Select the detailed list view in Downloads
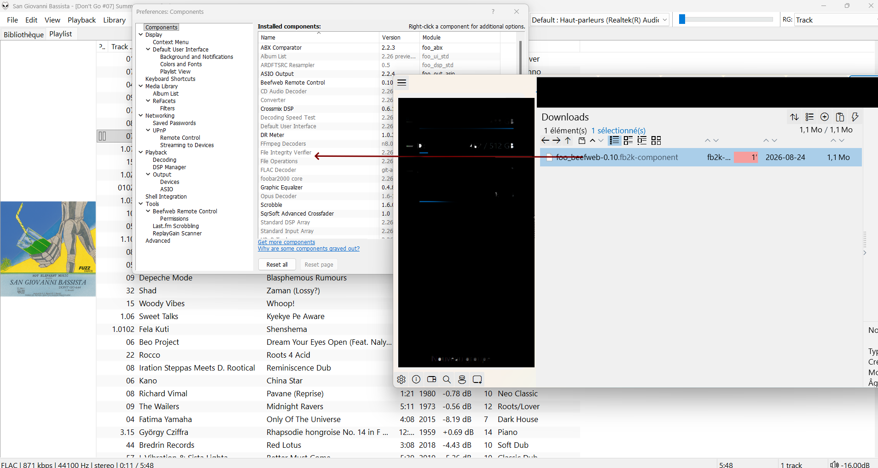Screen dimensions: 878x468 click(614, 141)
